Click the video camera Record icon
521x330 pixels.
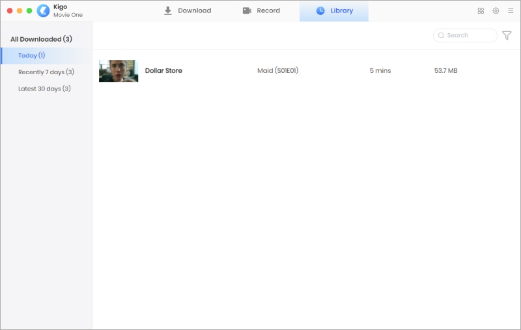[x=247, y=10]
